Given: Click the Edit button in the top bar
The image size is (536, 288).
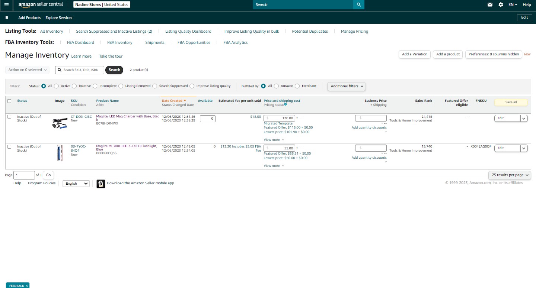Looking at the screenshot, I should tap(524, 17).
